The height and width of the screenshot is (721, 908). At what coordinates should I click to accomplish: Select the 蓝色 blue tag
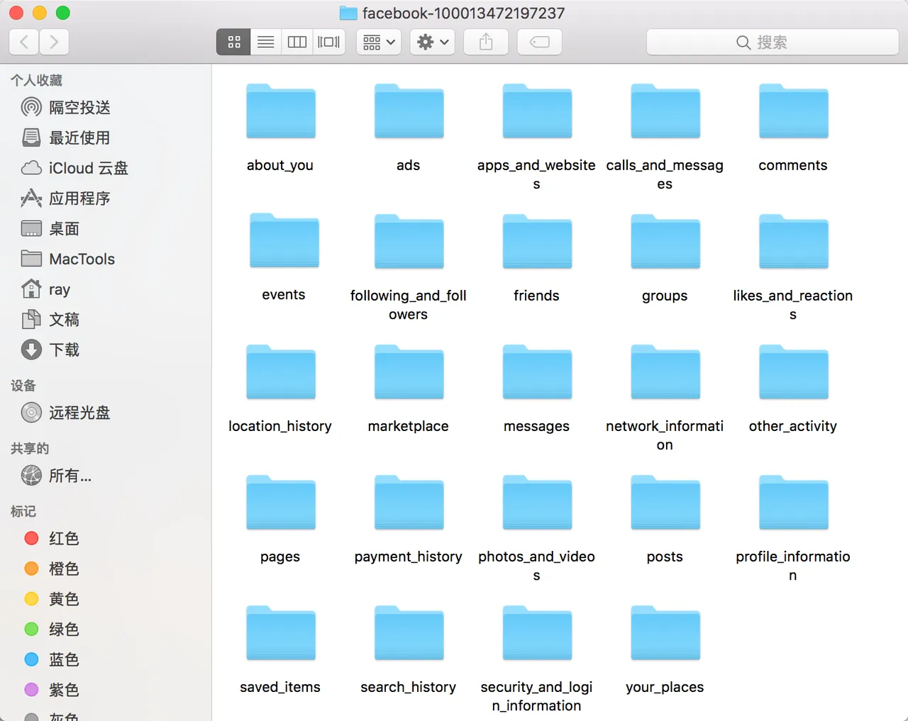click(106, 659)
